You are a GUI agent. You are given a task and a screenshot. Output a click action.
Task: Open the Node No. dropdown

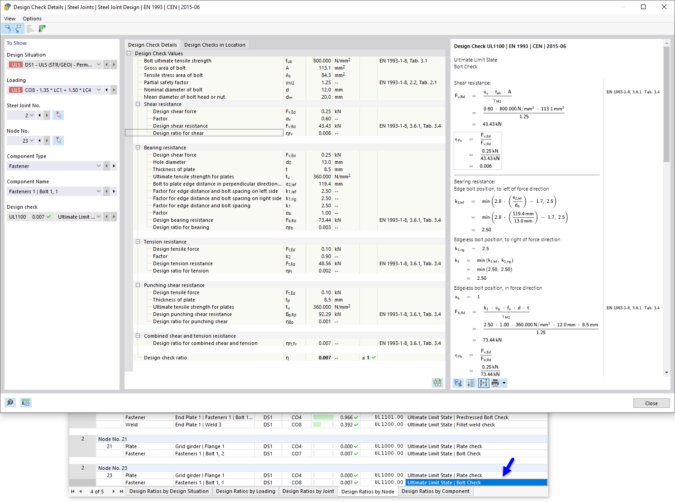32,141
